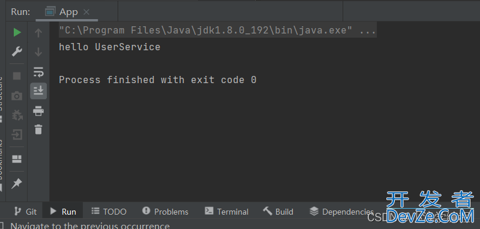
Task: Pin the tab with the pin icon
Action: pyautogui.click(x=17, y=184)
